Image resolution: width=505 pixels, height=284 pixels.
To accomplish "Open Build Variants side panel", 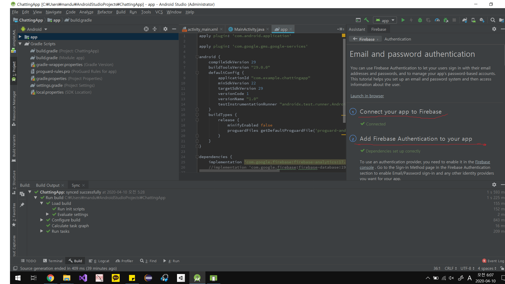I will coord(14,148).
